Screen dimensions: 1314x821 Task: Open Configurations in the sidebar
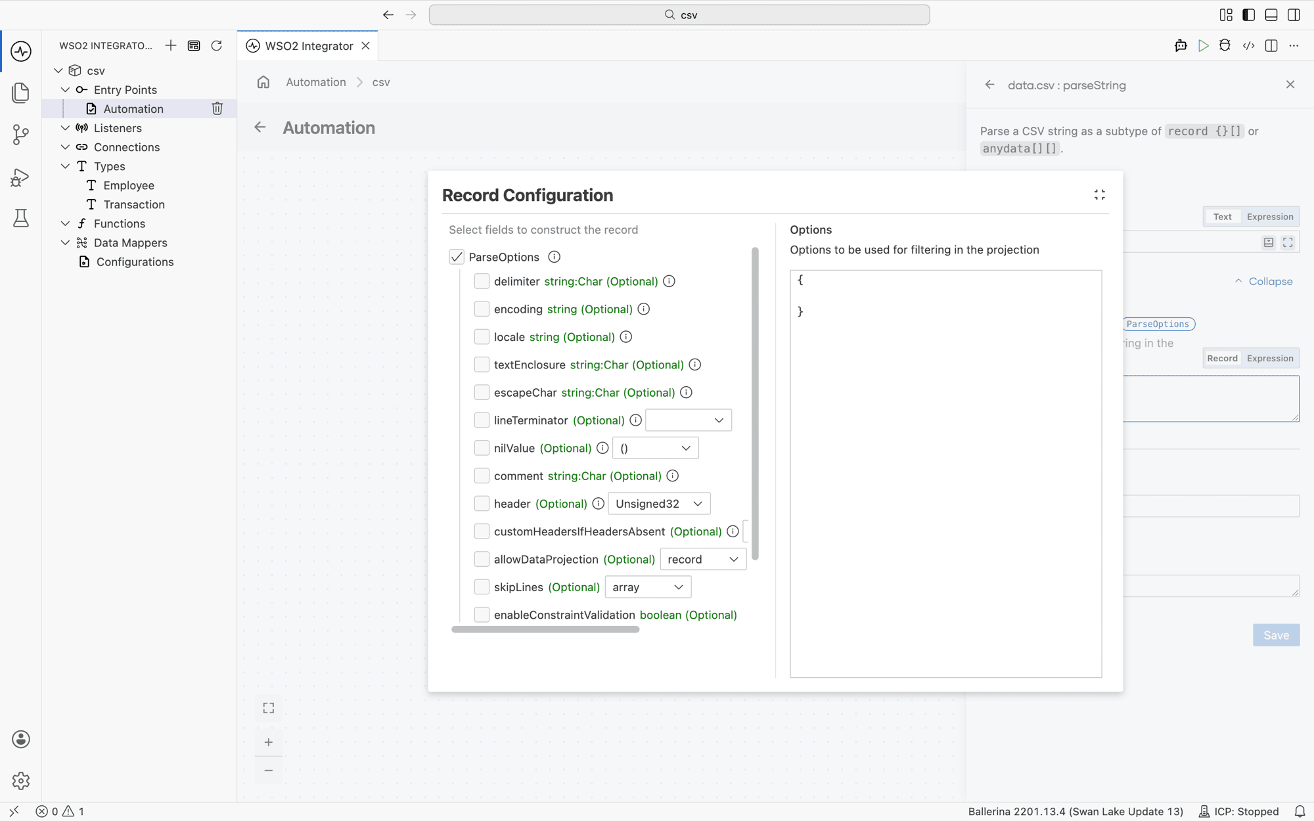coord(135,261)
